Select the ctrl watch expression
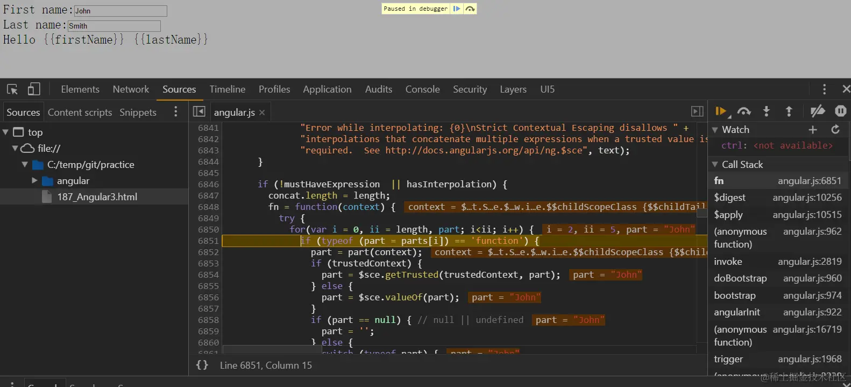Image resolution: width=851 pixels, height=387 pixels. point(778,145)
